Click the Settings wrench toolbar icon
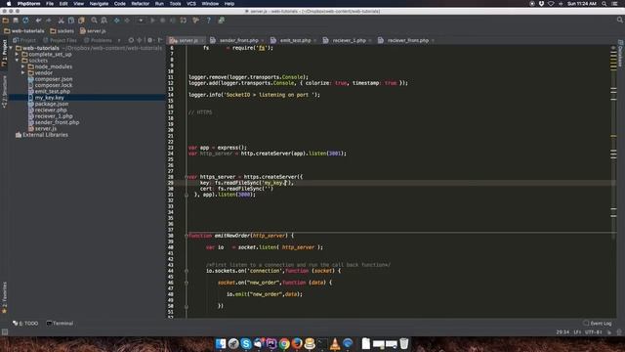This screenshot has width=625, height=352. [195, 21]
